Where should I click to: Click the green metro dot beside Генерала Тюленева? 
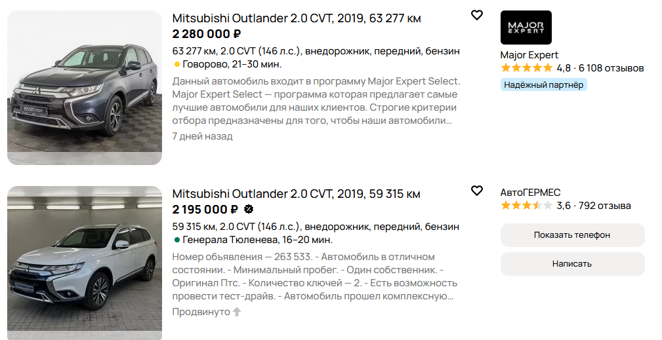177,240
